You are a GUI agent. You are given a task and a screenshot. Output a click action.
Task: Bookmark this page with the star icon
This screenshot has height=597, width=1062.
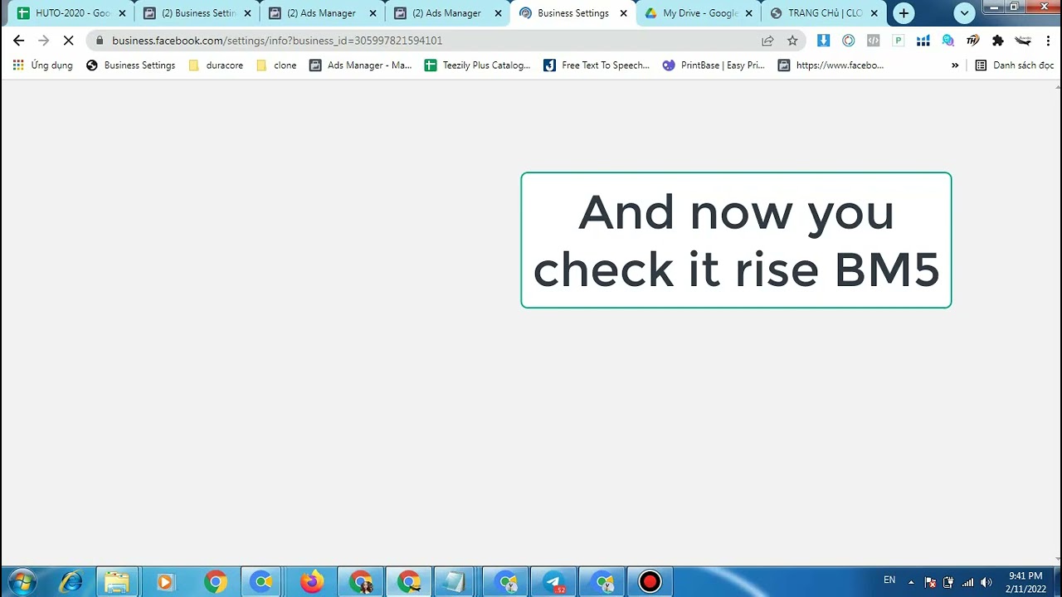pyautogui.click(x=792, y=41)
